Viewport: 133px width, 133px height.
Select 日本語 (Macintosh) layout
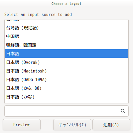[x=66, y=71]
